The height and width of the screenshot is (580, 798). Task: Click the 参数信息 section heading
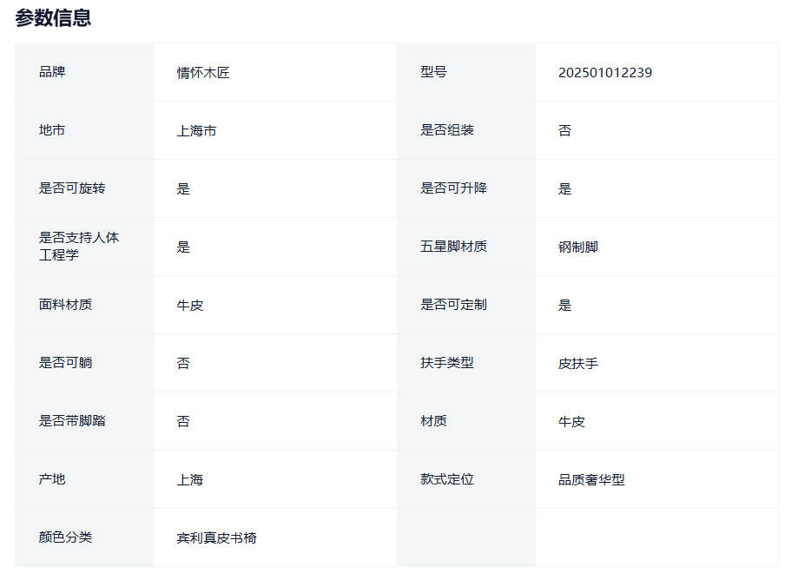[x=53, y=17]
